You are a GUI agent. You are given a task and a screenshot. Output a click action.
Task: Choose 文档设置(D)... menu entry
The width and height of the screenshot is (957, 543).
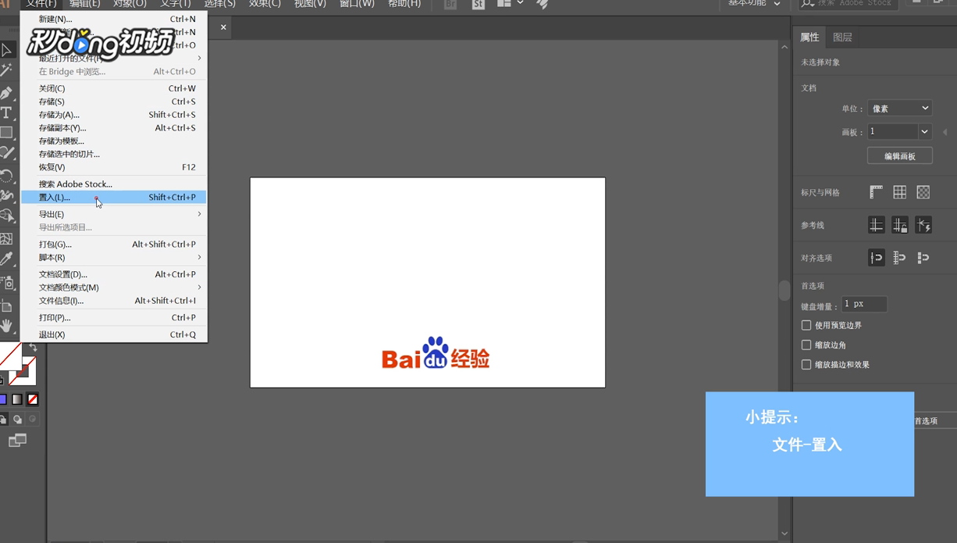point(113,274)
